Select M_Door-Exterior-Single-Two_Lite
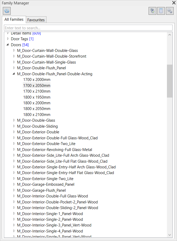Image resolution: width=177 pixels, height=241 pixels. point(45,178)
